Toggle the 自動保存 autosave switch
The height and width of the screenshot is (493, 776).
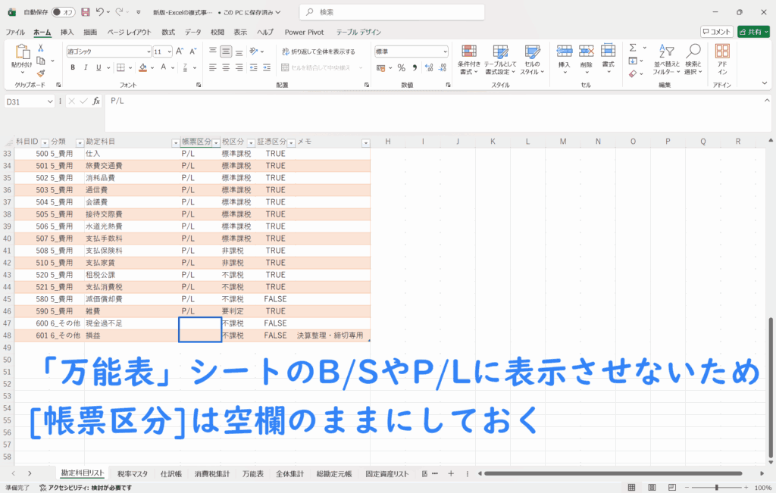click(x=63, y=12)
